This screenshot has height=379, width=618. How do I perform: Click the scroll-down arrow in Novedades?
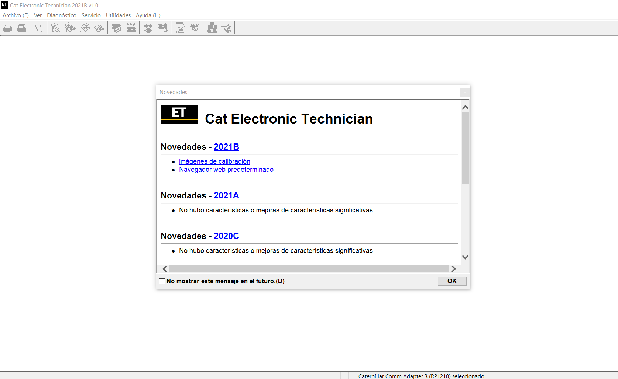pos(465,257)
